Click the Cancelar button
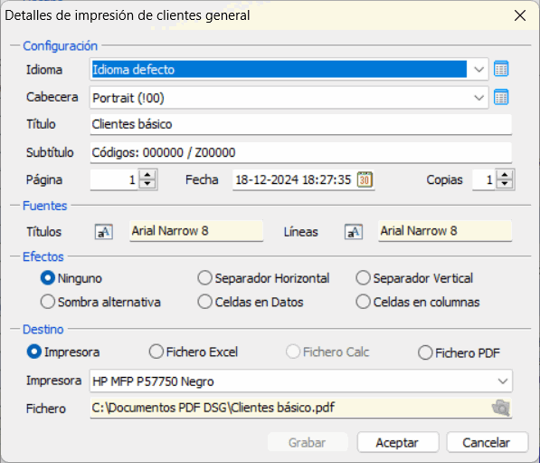The height and width of the screenshot is (463, 540). point(487,442)
